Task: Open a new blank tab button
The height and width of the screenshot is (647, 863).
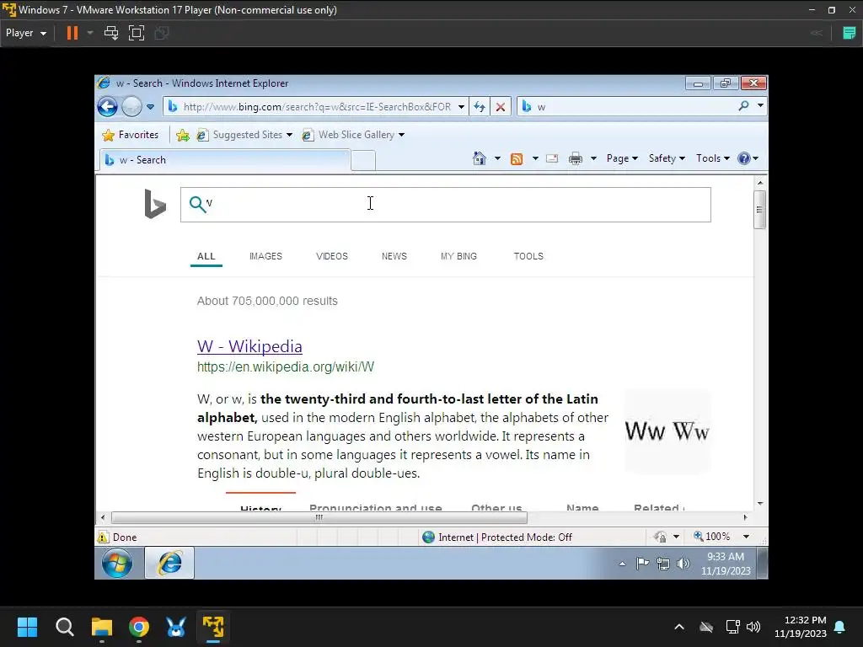Action: (x=363, y=161)
